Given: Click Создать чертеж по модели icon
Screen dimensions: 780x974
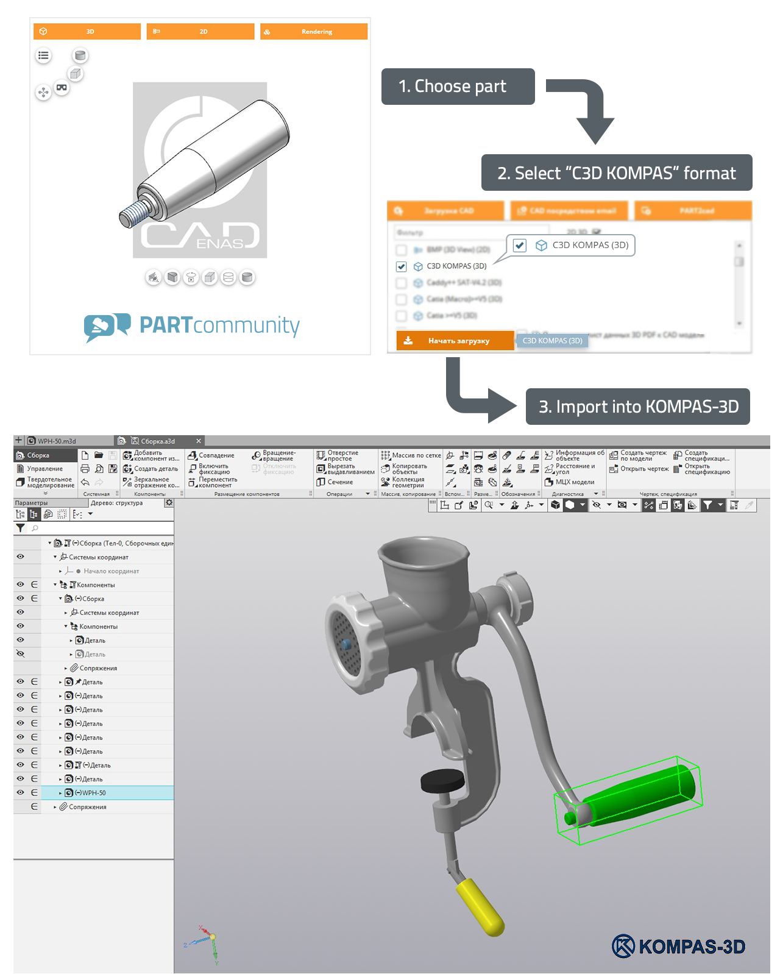Looking at the screenshot, I should click(x=614, y=455).
